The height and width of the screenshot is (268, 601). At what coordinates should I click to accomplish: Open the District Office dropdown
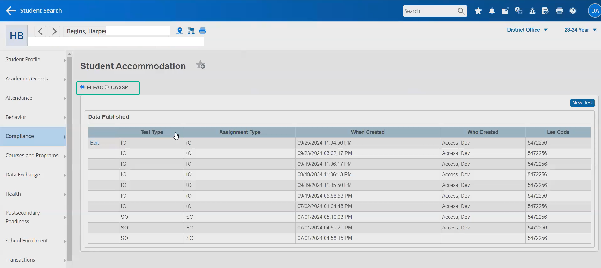527,30
